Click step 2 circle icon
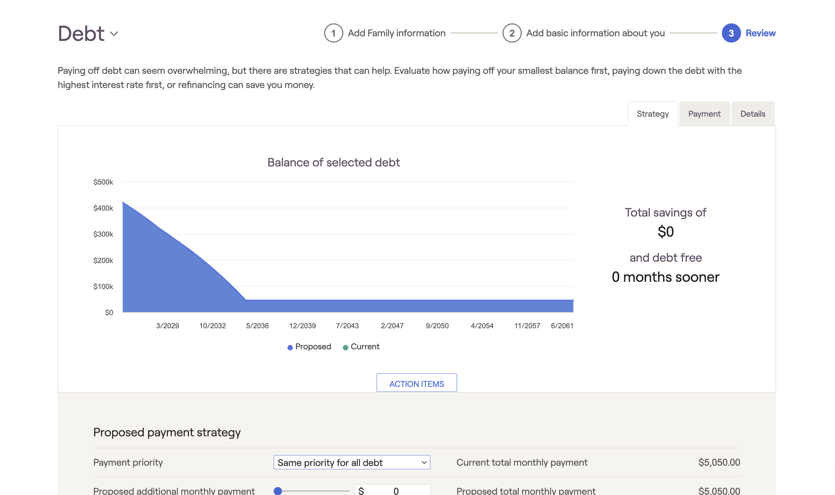Viewport: 835px width, 495px height. 512,33
